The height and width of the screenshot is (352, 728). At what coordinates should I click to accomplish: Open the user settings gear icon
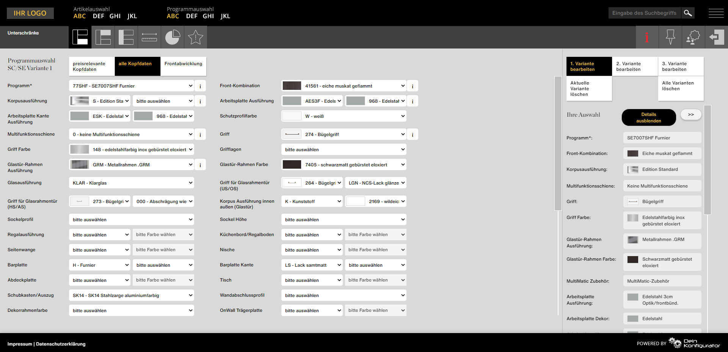(693, 37)
